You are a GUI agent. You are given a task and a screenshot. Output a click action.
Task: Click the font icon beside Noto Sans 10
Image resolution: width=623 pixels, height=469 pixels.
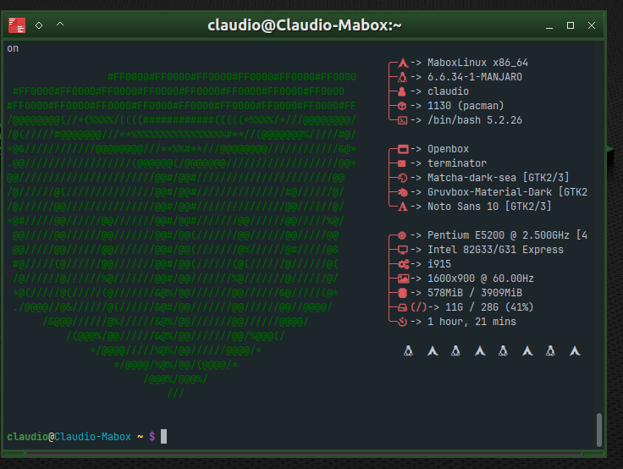pyautogui.click(x=403, y=207)
